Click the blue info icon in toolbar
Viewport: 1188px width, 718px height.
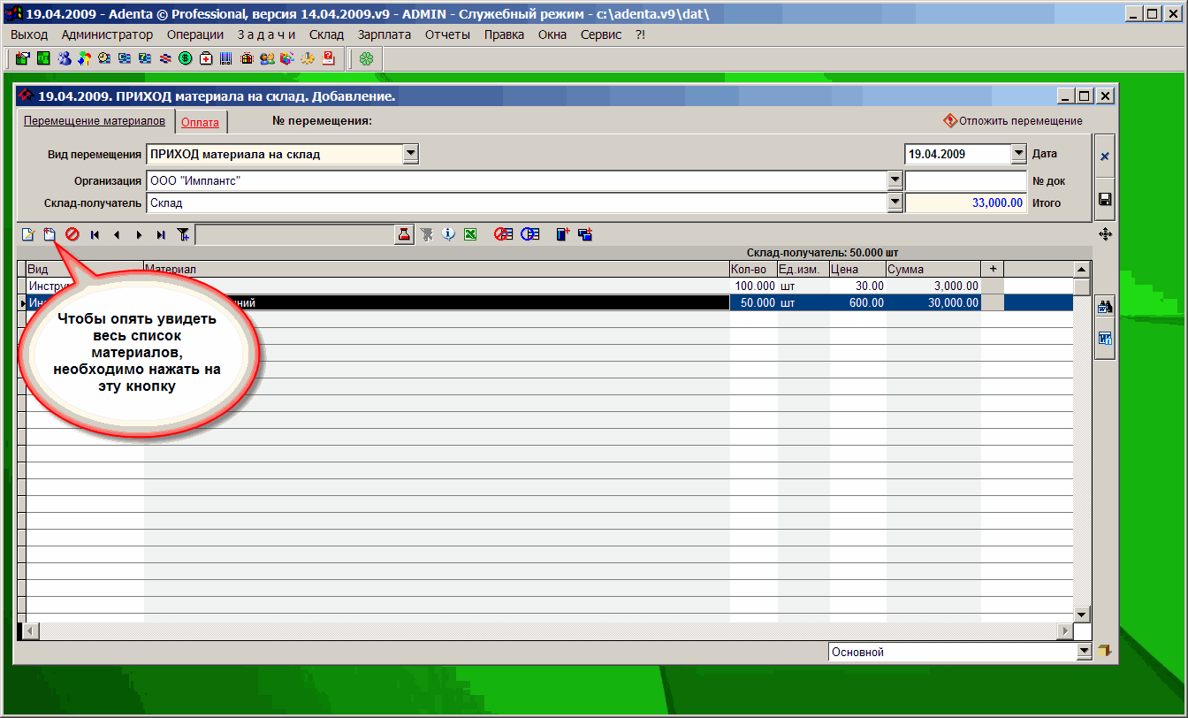(448, 234)
